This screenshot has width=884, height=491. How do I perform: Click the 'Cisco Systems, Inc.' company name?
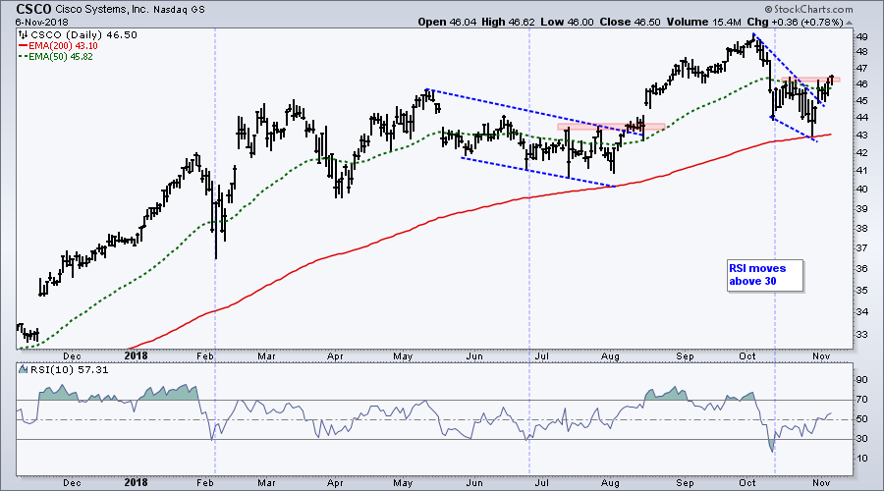(102, 10)
